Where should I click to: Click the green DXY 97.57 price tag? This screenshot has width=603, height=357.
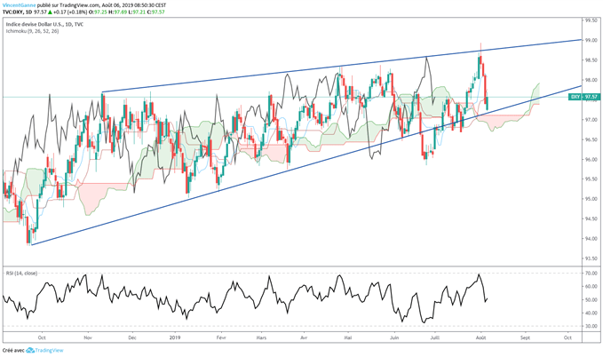tap(583, 97)
